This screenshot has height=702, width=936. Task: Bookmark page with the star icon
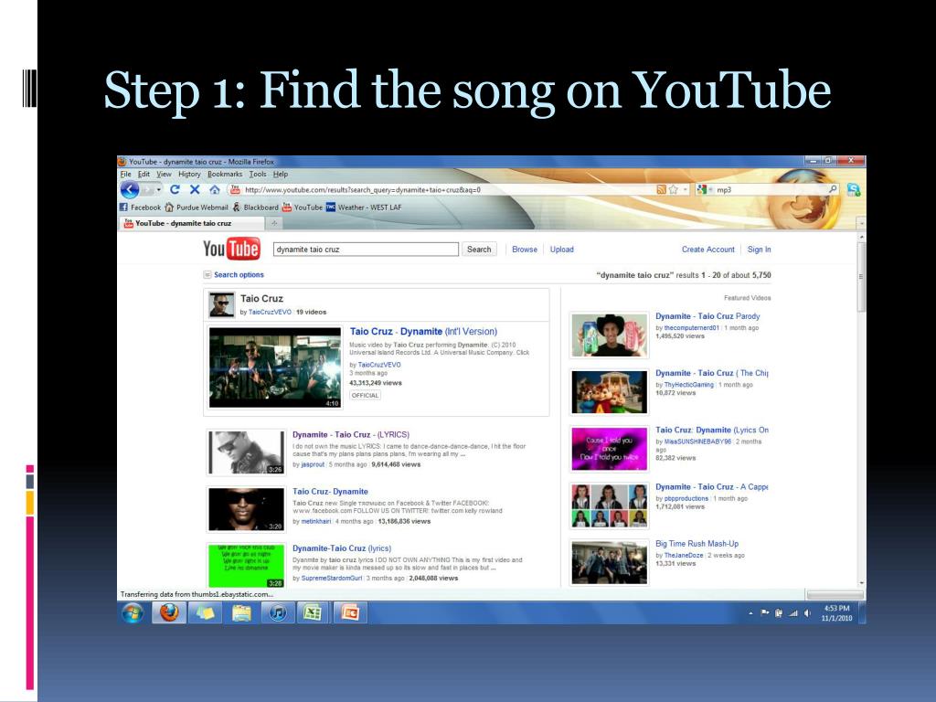[674, 189]
